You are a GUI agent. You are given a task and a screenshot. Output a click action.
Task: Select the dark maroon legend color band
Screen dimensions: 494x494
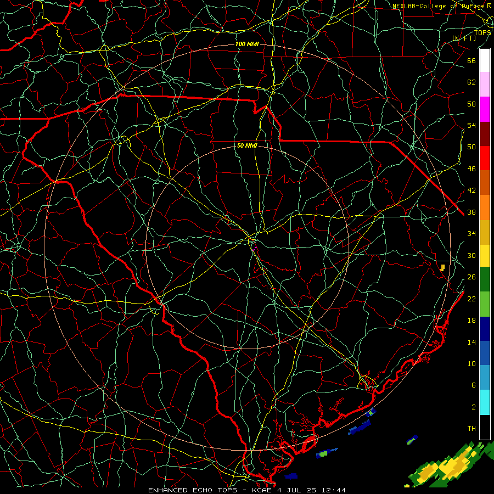[x=485, y=133]
